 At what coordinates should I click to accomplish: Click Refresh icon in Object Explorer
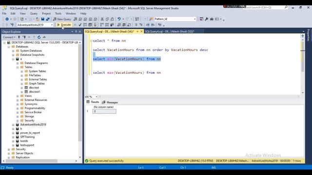click(x=39, y=37)
